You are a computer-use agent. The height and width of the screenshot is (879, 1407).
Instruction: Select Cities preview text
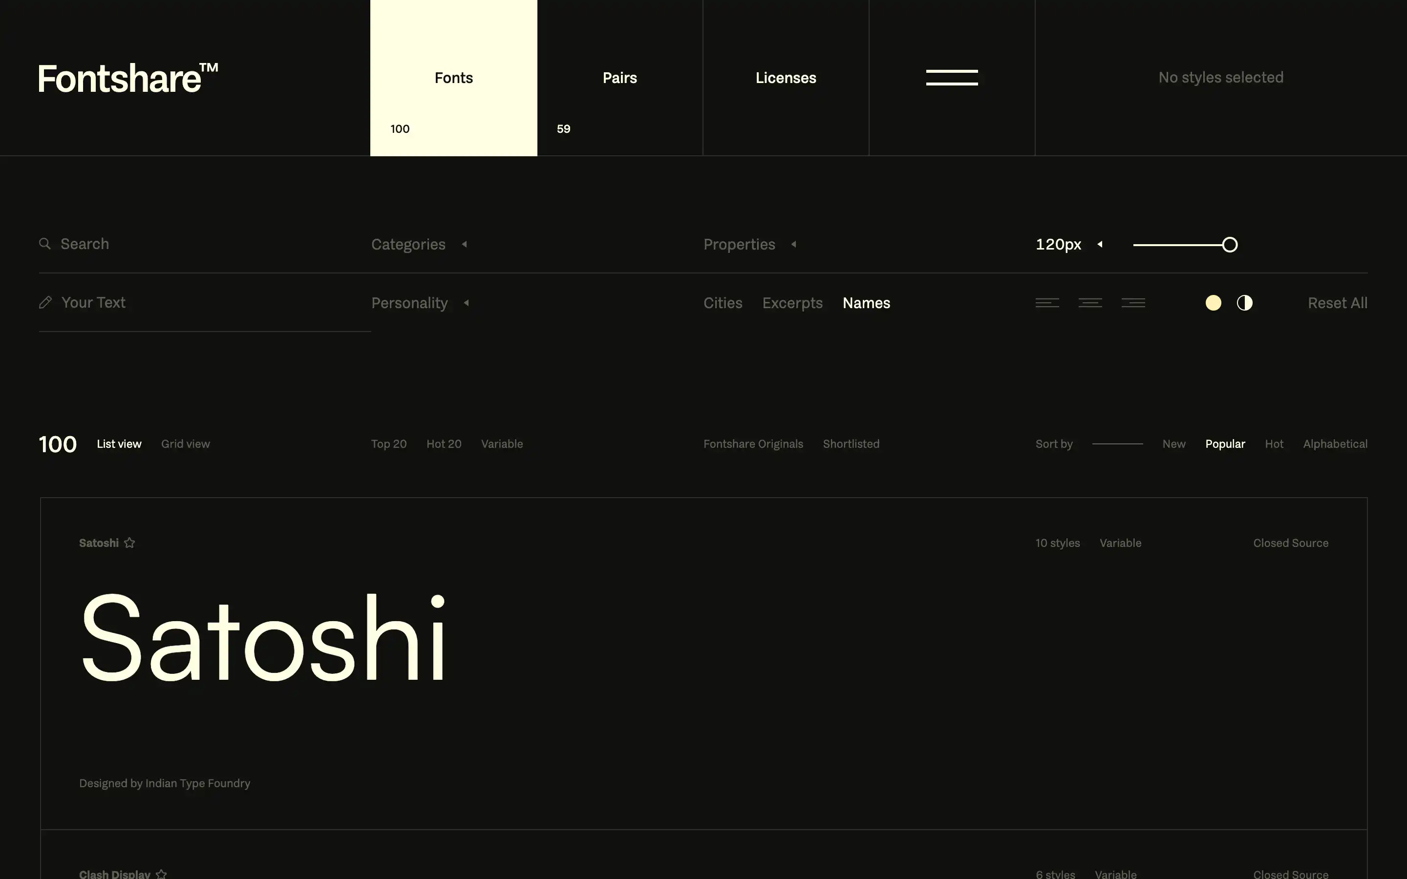[723, 303]
